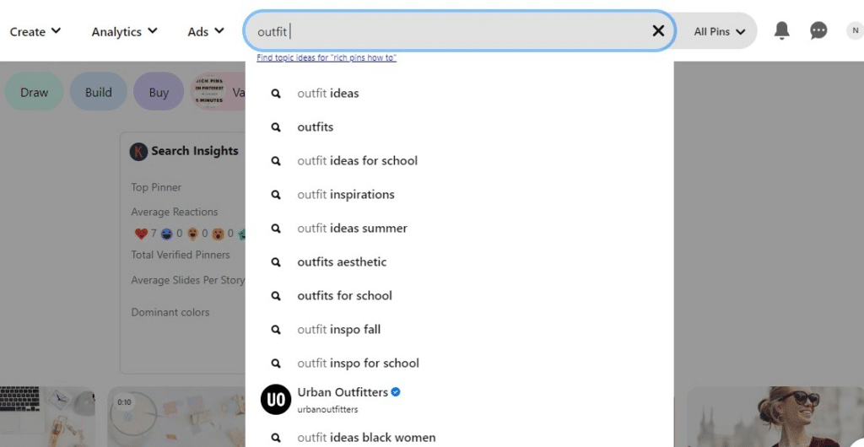
Task: Expand the All Pins filter dropdown
Action: coord(719,32)
